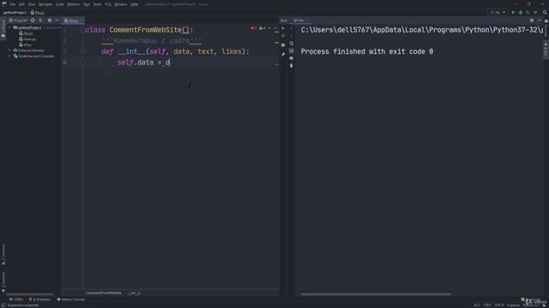Click scroll-to-end icon in Run console toolbar

(292, 50)
